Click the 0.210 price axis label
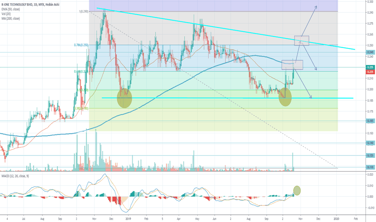376x222 pixels. pos(370,78)
